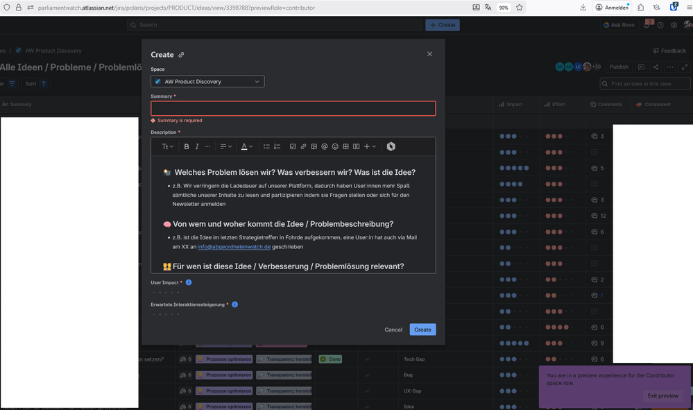This screenshot has width=693, height=410.
Task: Open Jira settings gear icon
Action: point(674,25)
